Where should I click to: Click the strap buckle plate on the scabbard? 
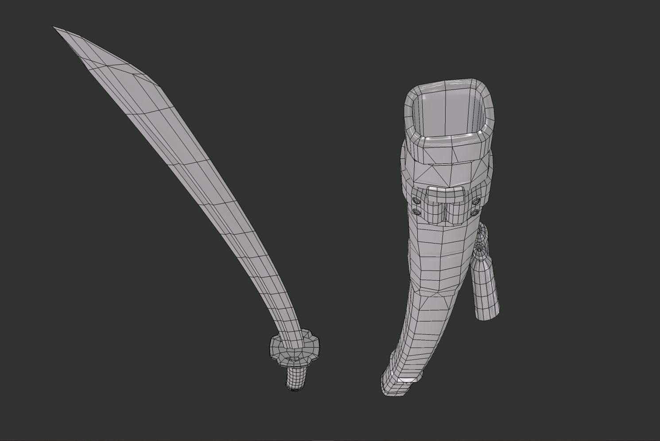[x=445, y=205]
